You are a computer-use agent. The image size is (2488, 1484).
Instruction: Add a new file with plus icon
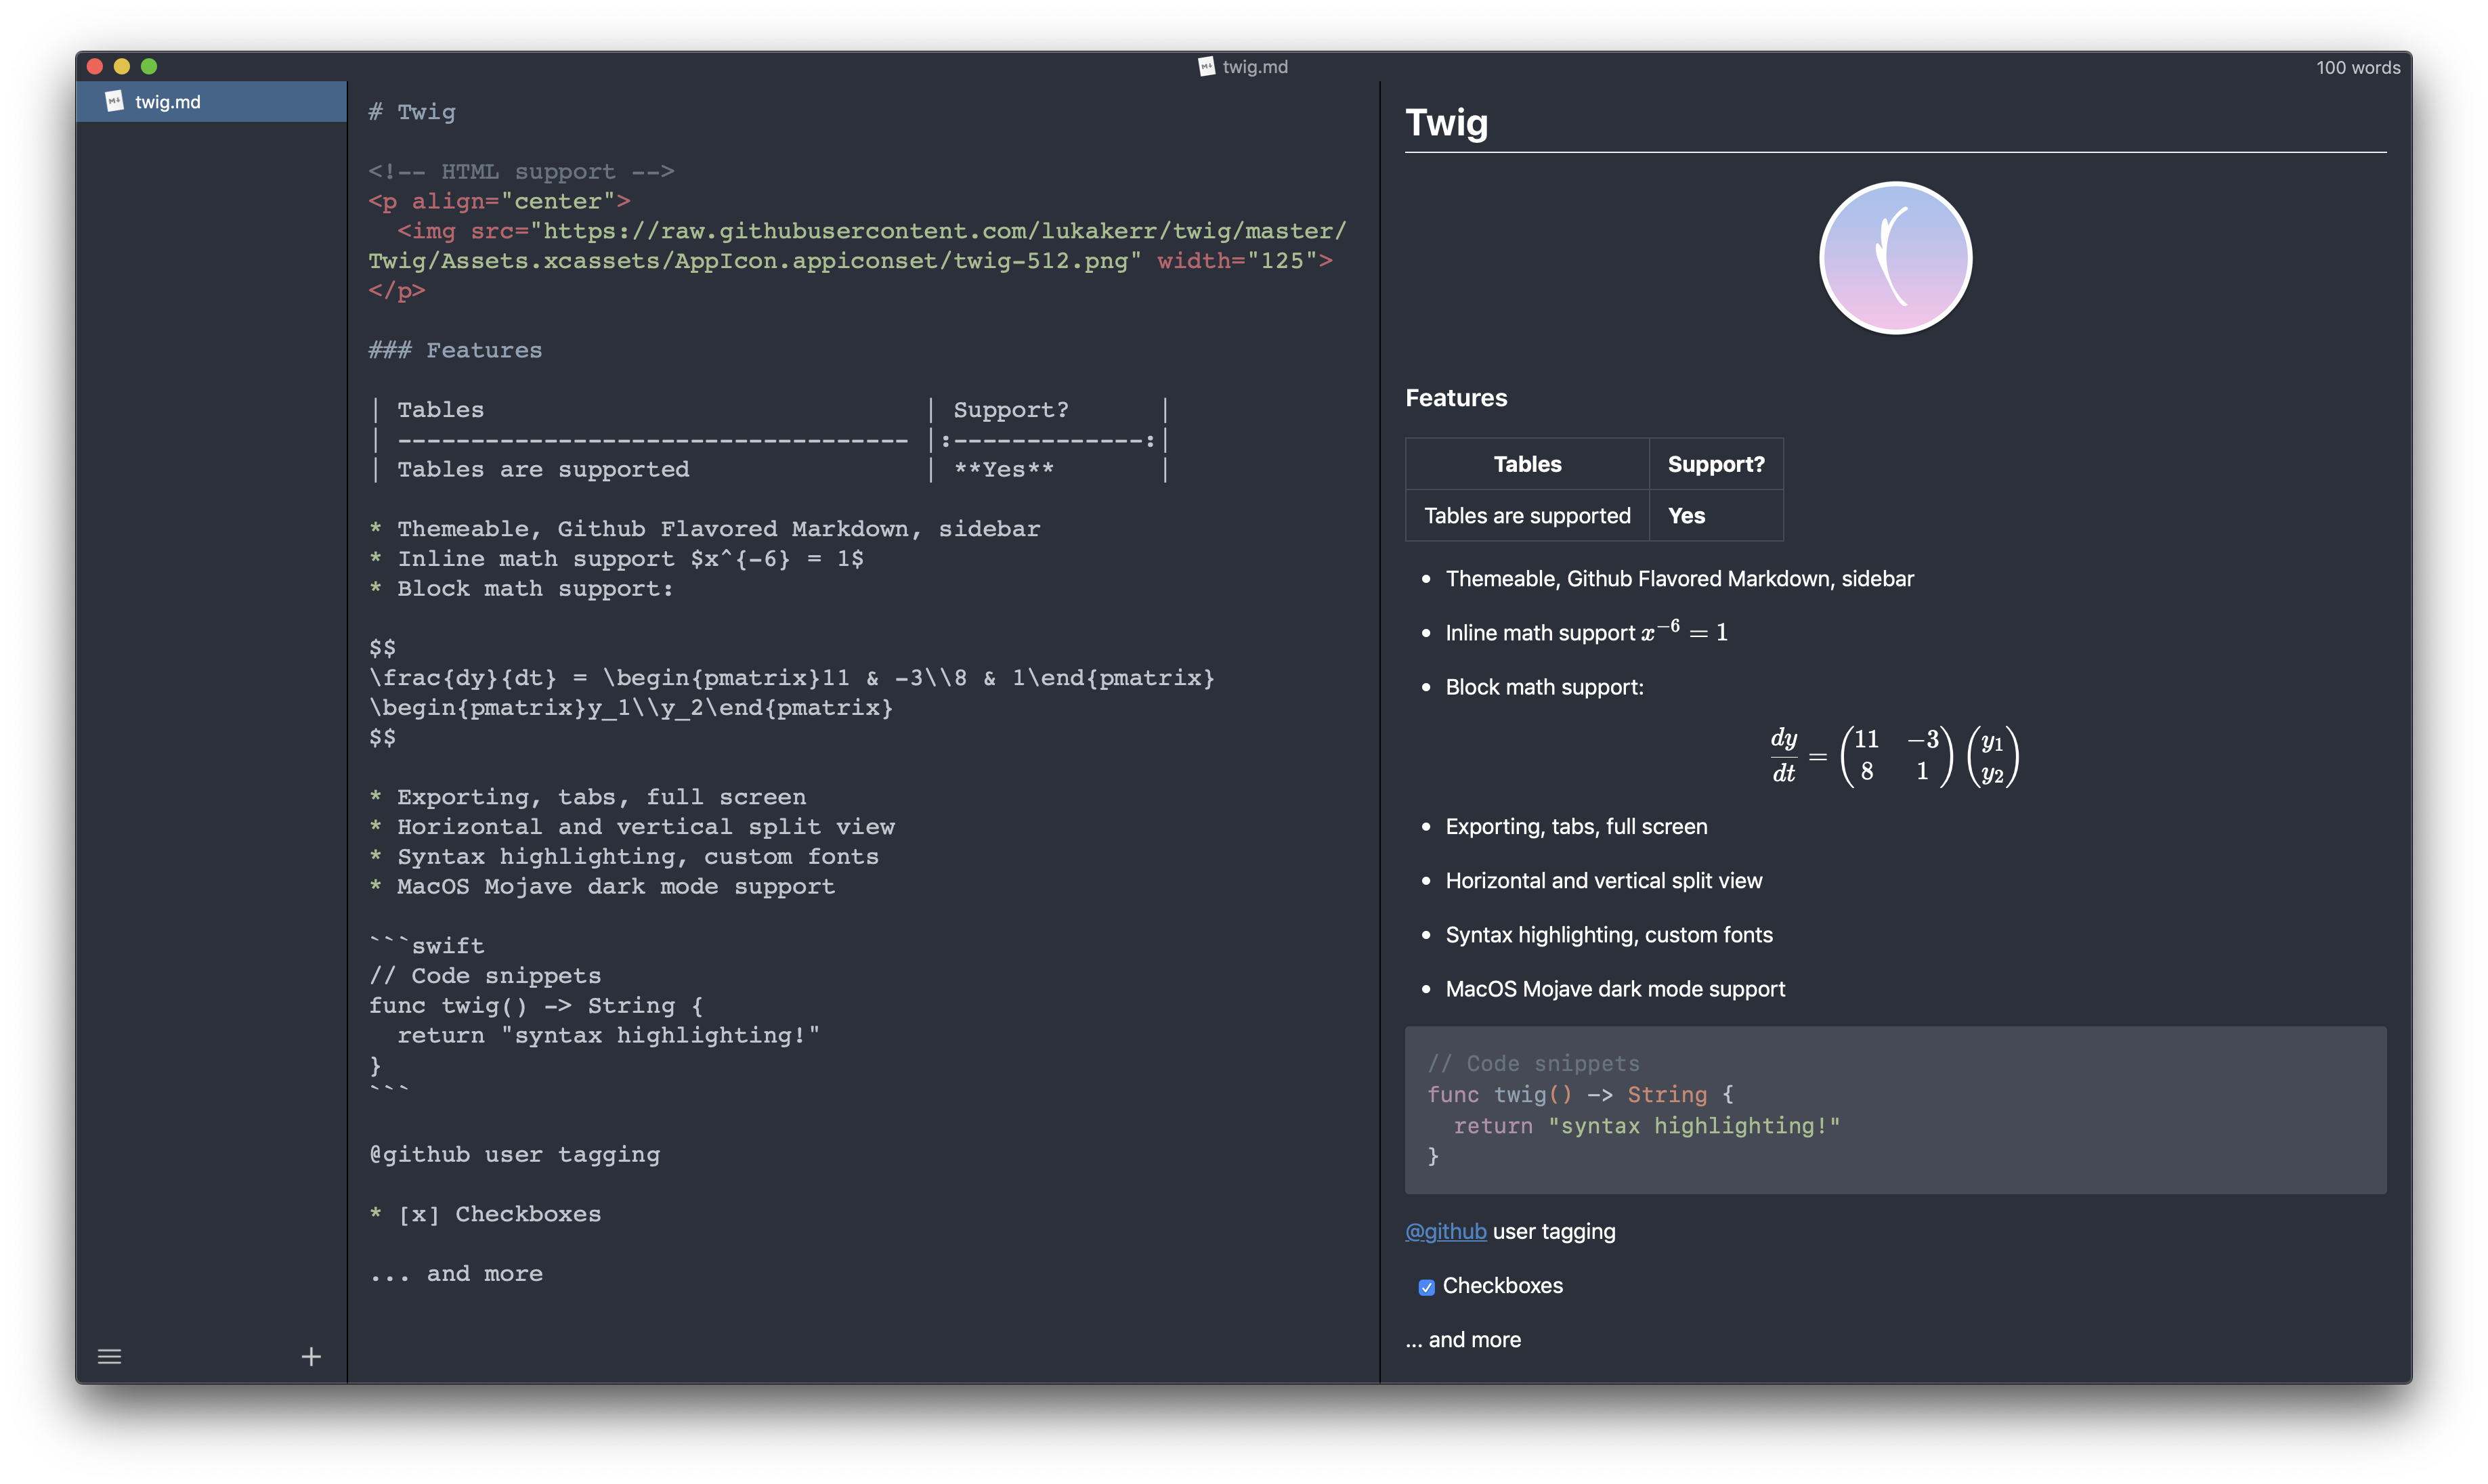[311, 1356]
